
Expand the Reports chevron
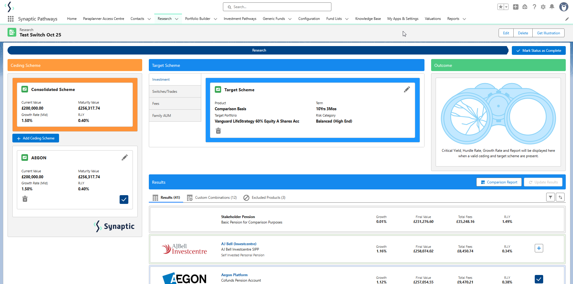coord(464,19)
